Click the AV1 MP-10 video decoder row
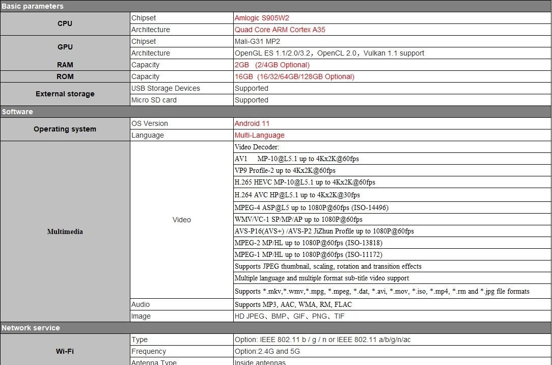Screen dimensions: 552x365 (x=296, y=159)
